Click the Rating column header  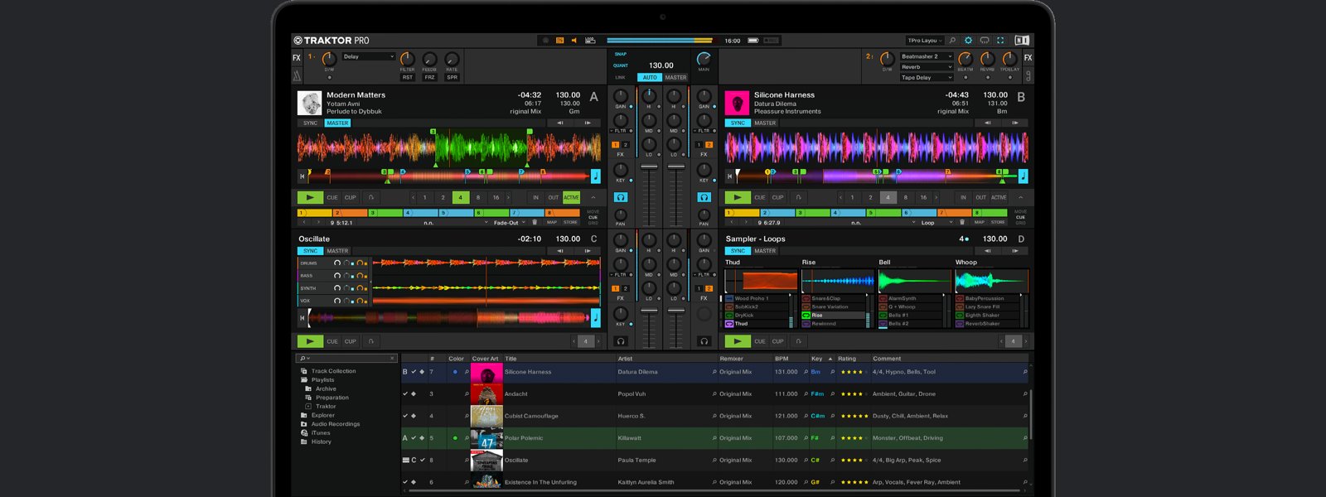847,359
